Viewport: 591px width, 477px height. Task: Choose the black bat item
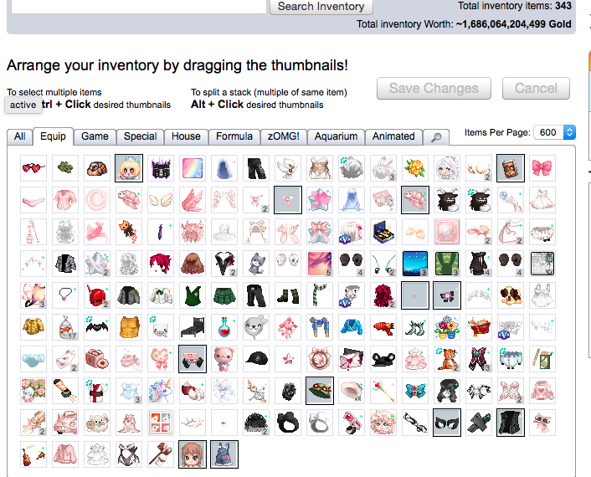(x=97, y=327)
